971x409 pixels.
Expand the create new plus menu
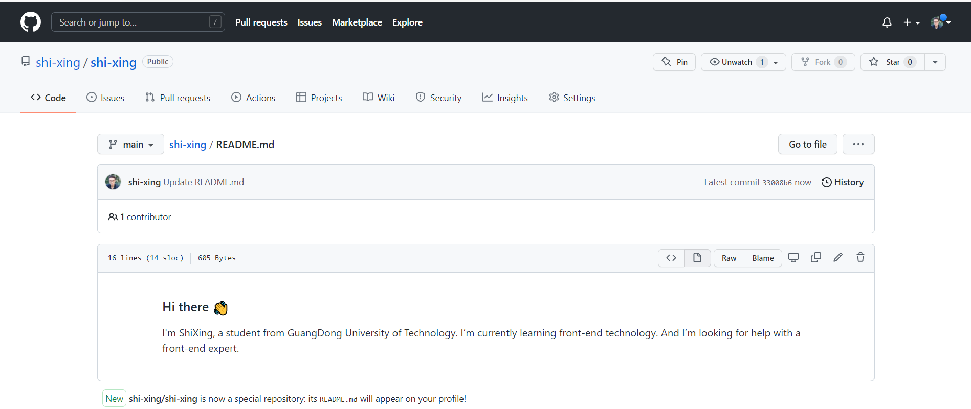pos(911,22)
